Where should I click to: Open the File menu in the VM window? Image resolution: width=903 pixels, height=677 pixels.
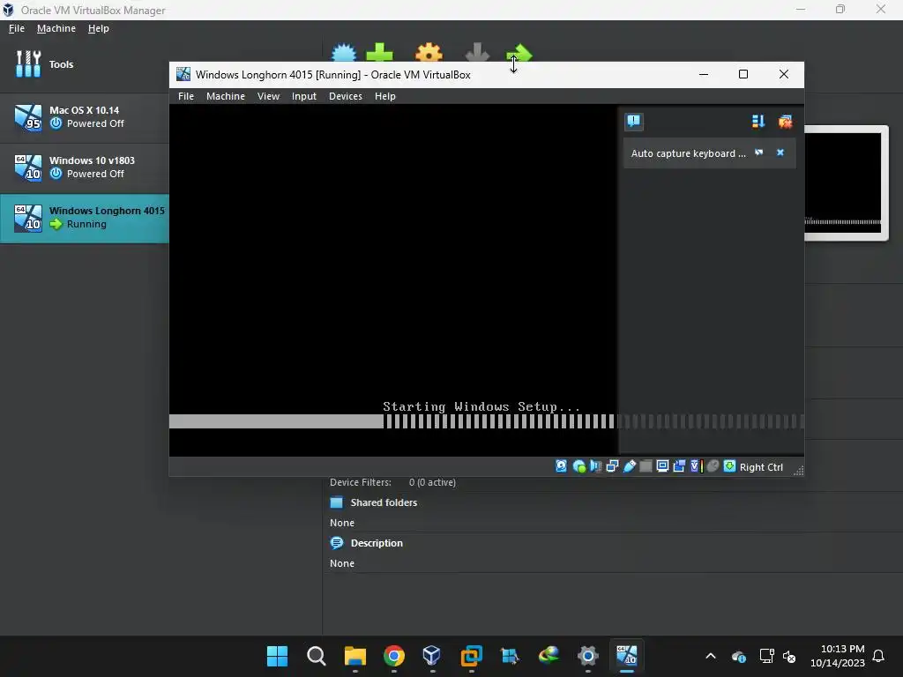point(186,96)
